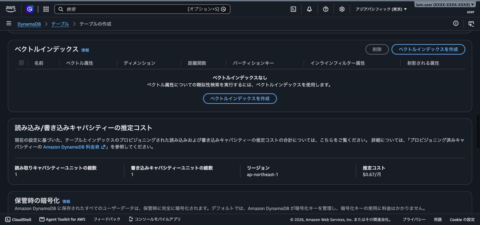Go to DynamoDB breadcrumb link
480x225 pixels.
(29, 24)
